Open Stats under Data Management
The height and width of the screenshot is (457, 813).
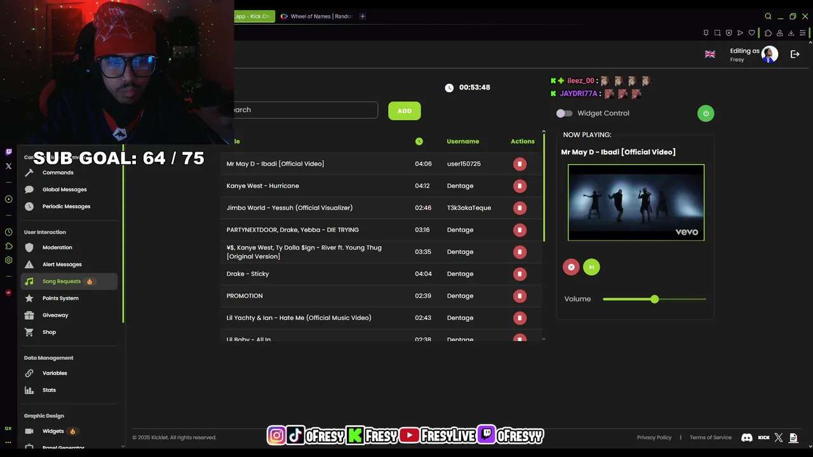click(x=49, y=390)
